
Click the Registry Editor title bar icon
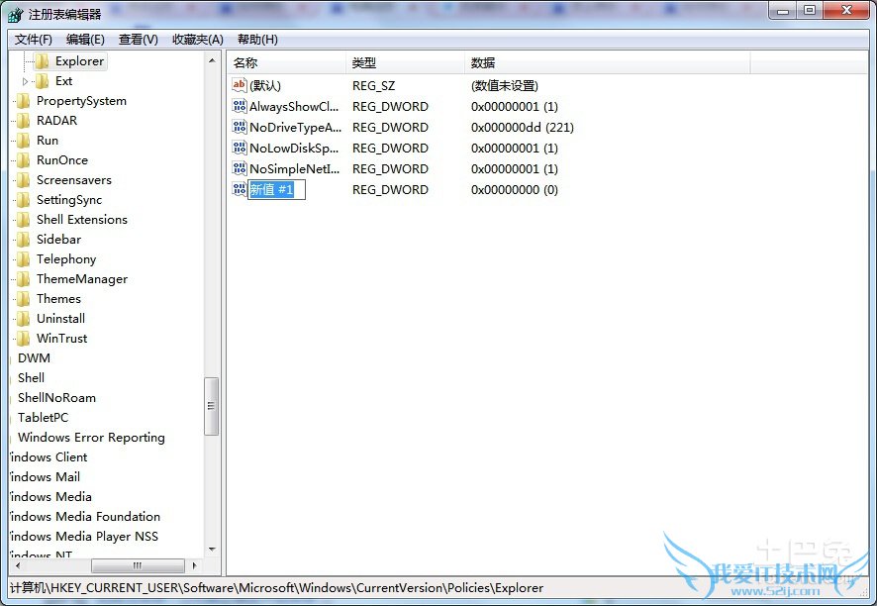point(15,14)
